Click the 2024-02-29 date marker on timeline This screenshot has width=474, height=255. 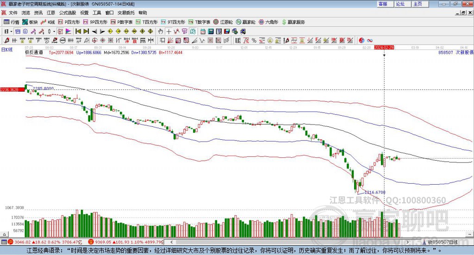click(x=384, y=47)
